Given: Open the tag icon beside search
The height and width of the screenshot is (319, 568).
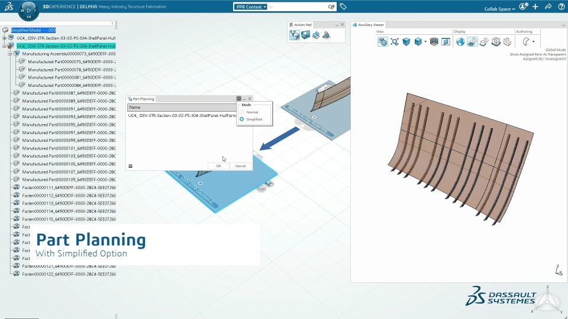Looking at the screenshot, I should (x=343, y=6).
